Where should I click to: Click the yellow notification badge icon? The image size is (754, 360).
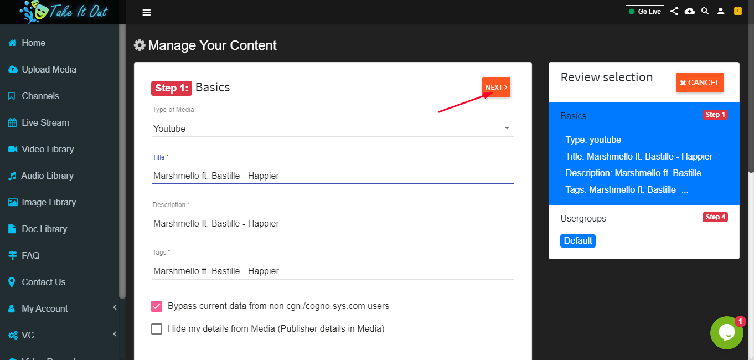737,11
